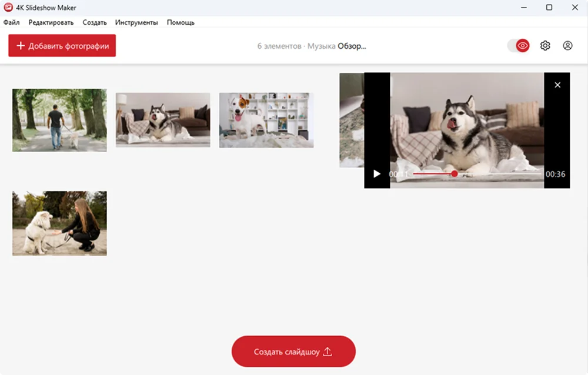Click the 4K Slideshow Maker app logo
Screen dimensions: 588x375
tap(7, 7)
